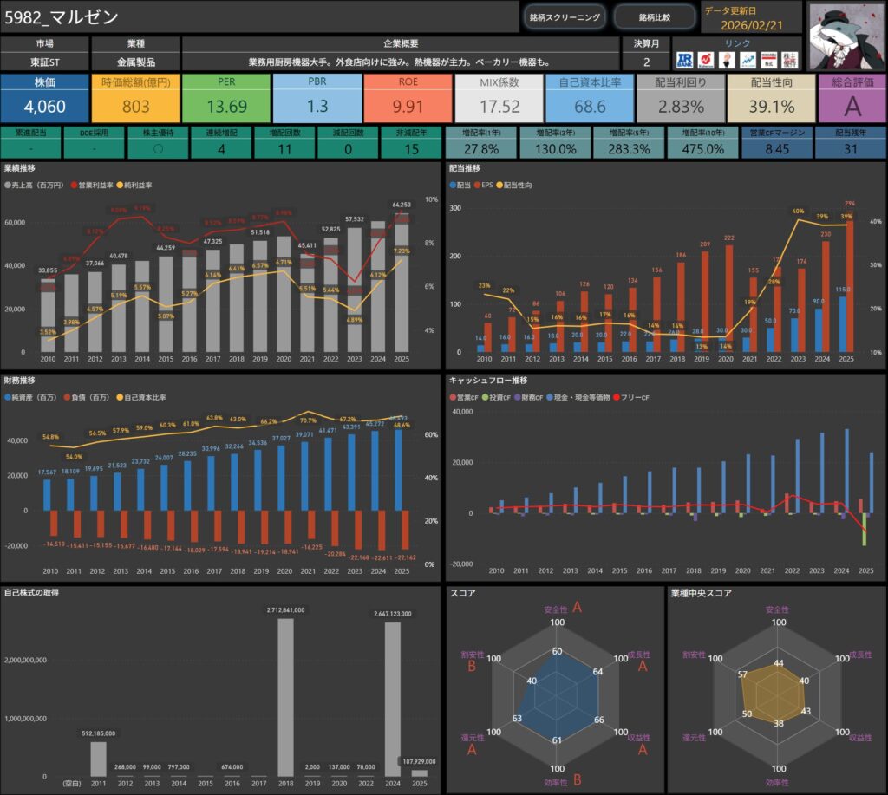Screen dimensions: 888x795
Task: Open the IR BANK link icon
Action: [685, 60]
